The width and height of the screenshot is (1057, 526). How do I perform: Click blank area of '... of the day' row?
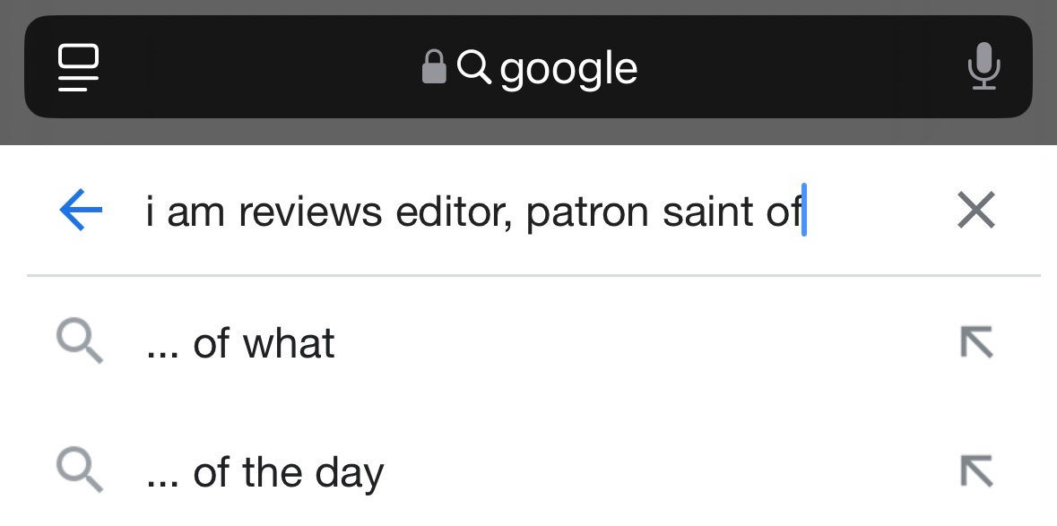coord(645,472)
